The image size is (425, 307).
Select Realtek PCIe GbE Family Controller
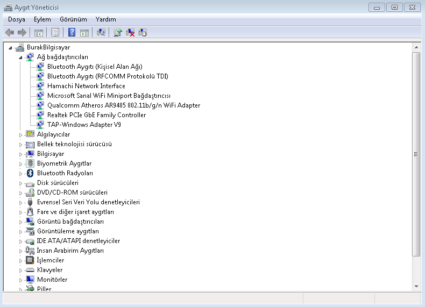96,115
